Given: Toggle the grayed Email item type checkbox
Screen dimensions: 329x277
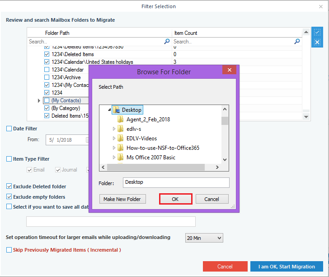Looking at the screenshot, I should tap(29, 170).
